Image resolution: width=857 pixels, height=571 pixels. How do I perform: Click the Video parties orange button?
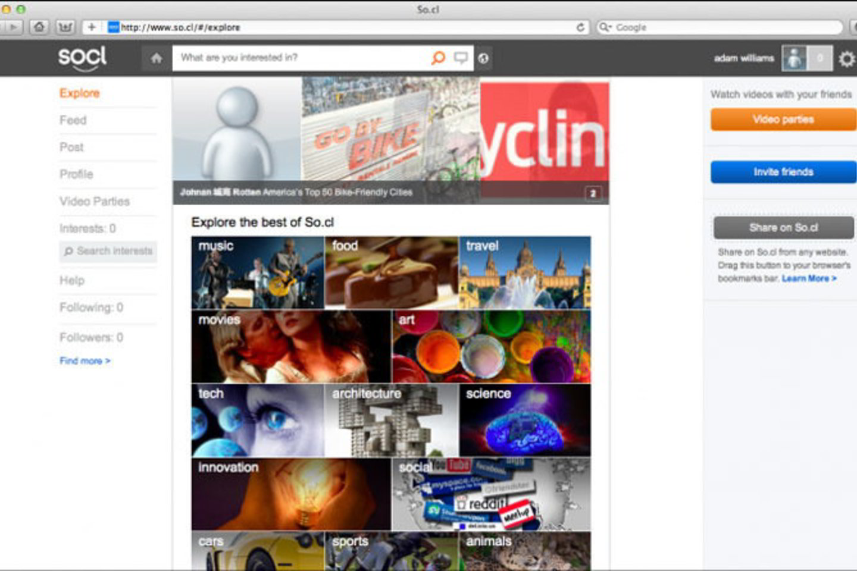(783, 120)
